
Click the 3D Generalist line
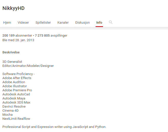(12, 62)
